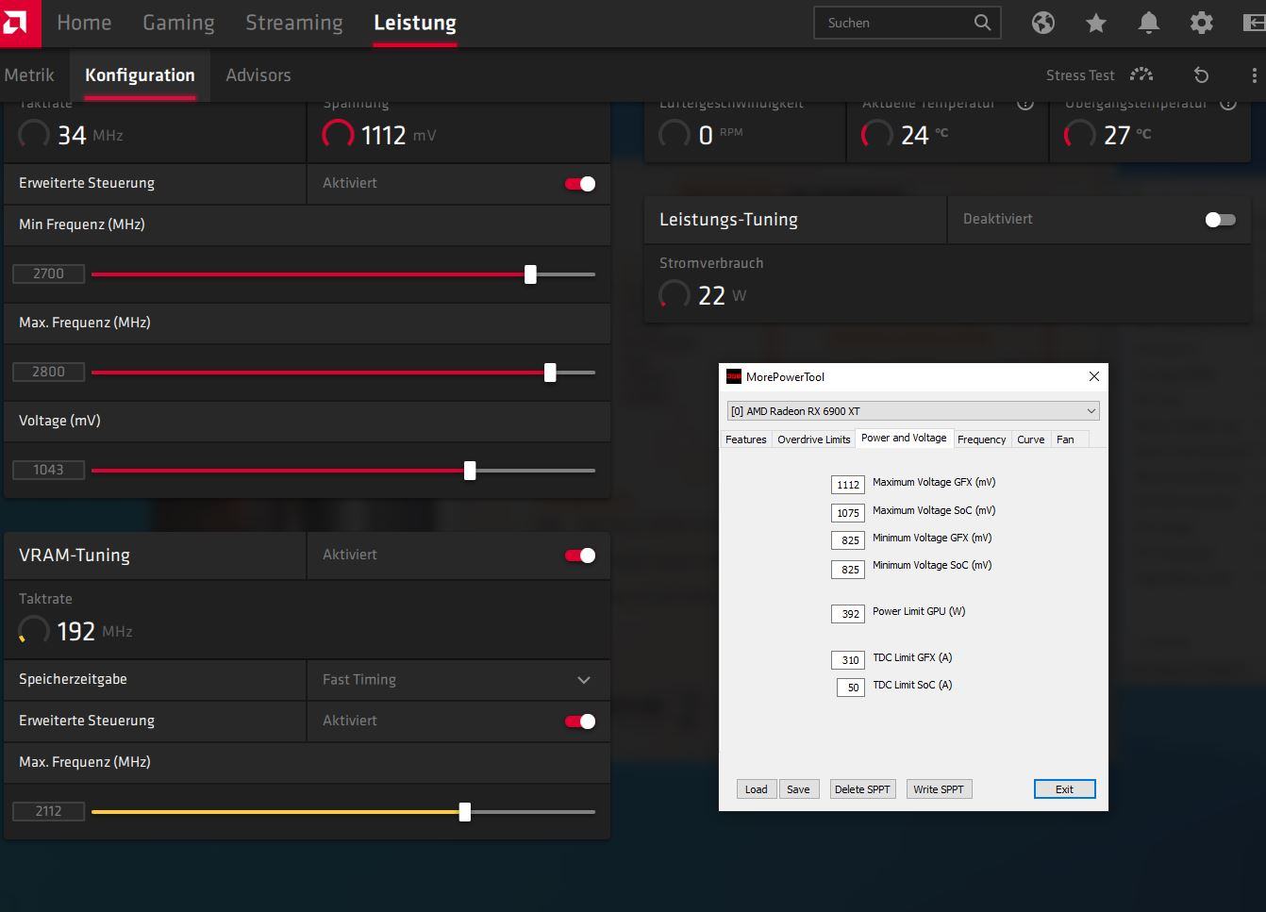Select Power and Voltage tab

click(x=904, y=438)
